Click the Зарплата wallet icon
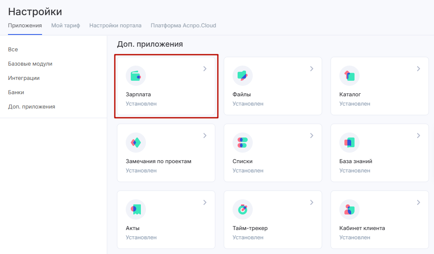The image size is (434, 254). click(135, 76)
